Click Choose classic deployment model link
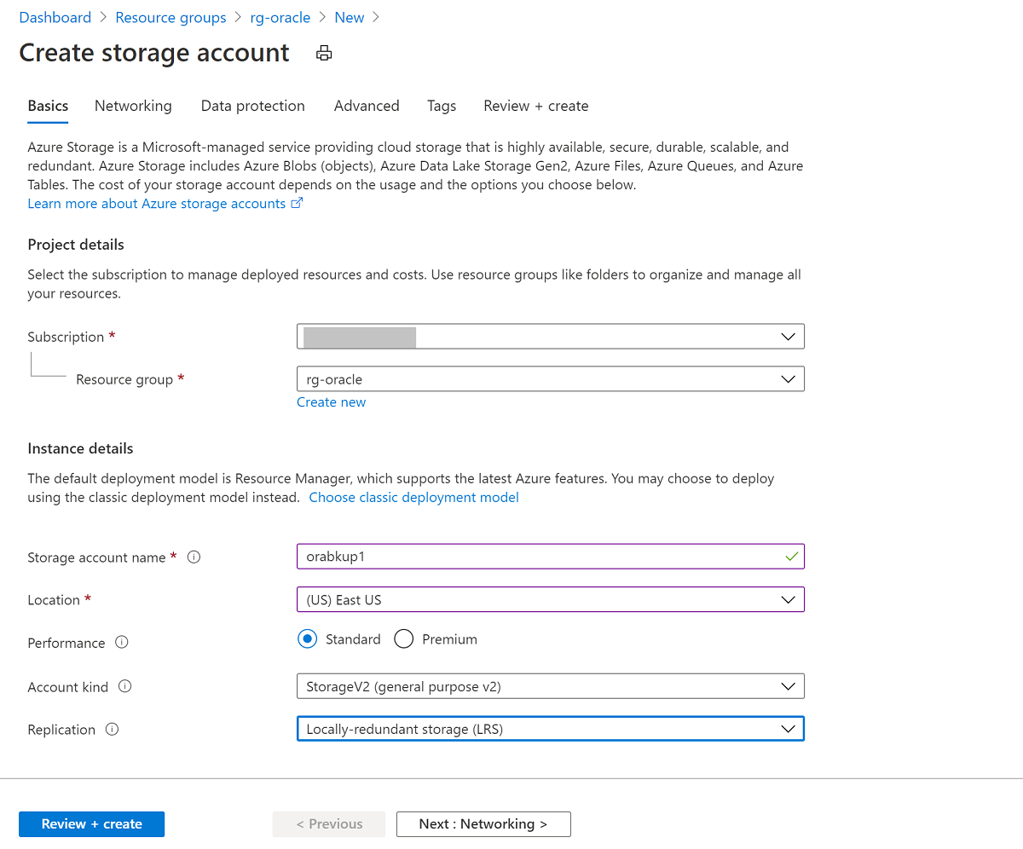The height and width of the screenshot is (849, 1023). [413, 498]
